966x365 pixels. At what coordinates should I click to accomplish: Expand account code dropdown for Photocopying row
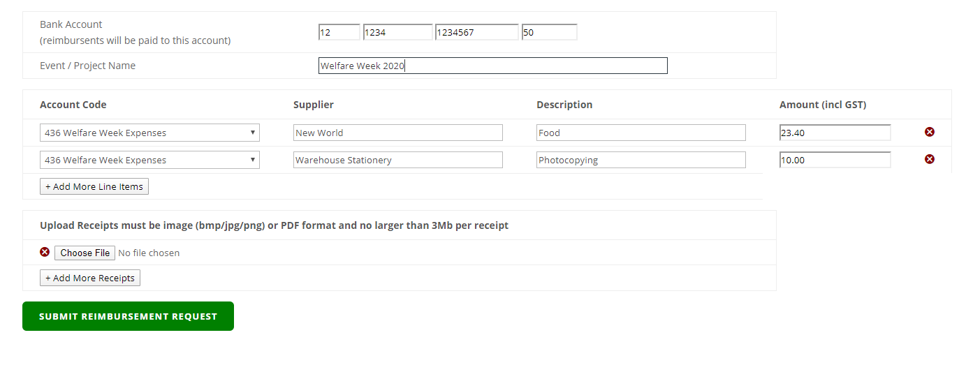[149, 160]
